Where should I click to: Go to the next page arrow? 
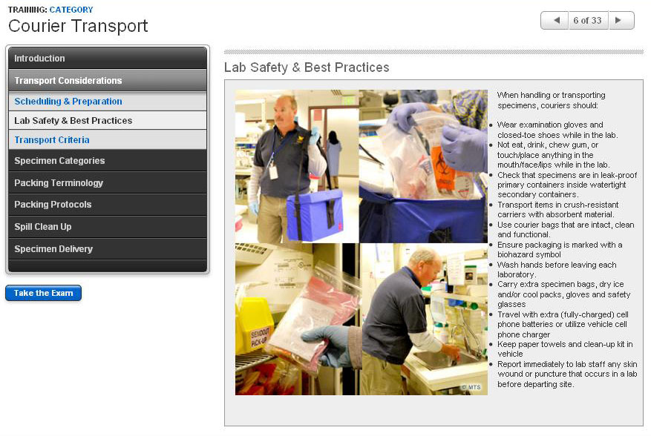point(621,21)
